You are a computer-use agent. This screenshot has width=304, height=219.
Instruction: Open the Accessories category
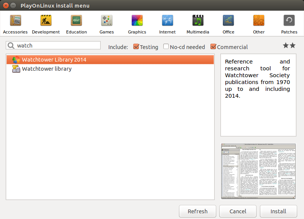tap(16, 21)
